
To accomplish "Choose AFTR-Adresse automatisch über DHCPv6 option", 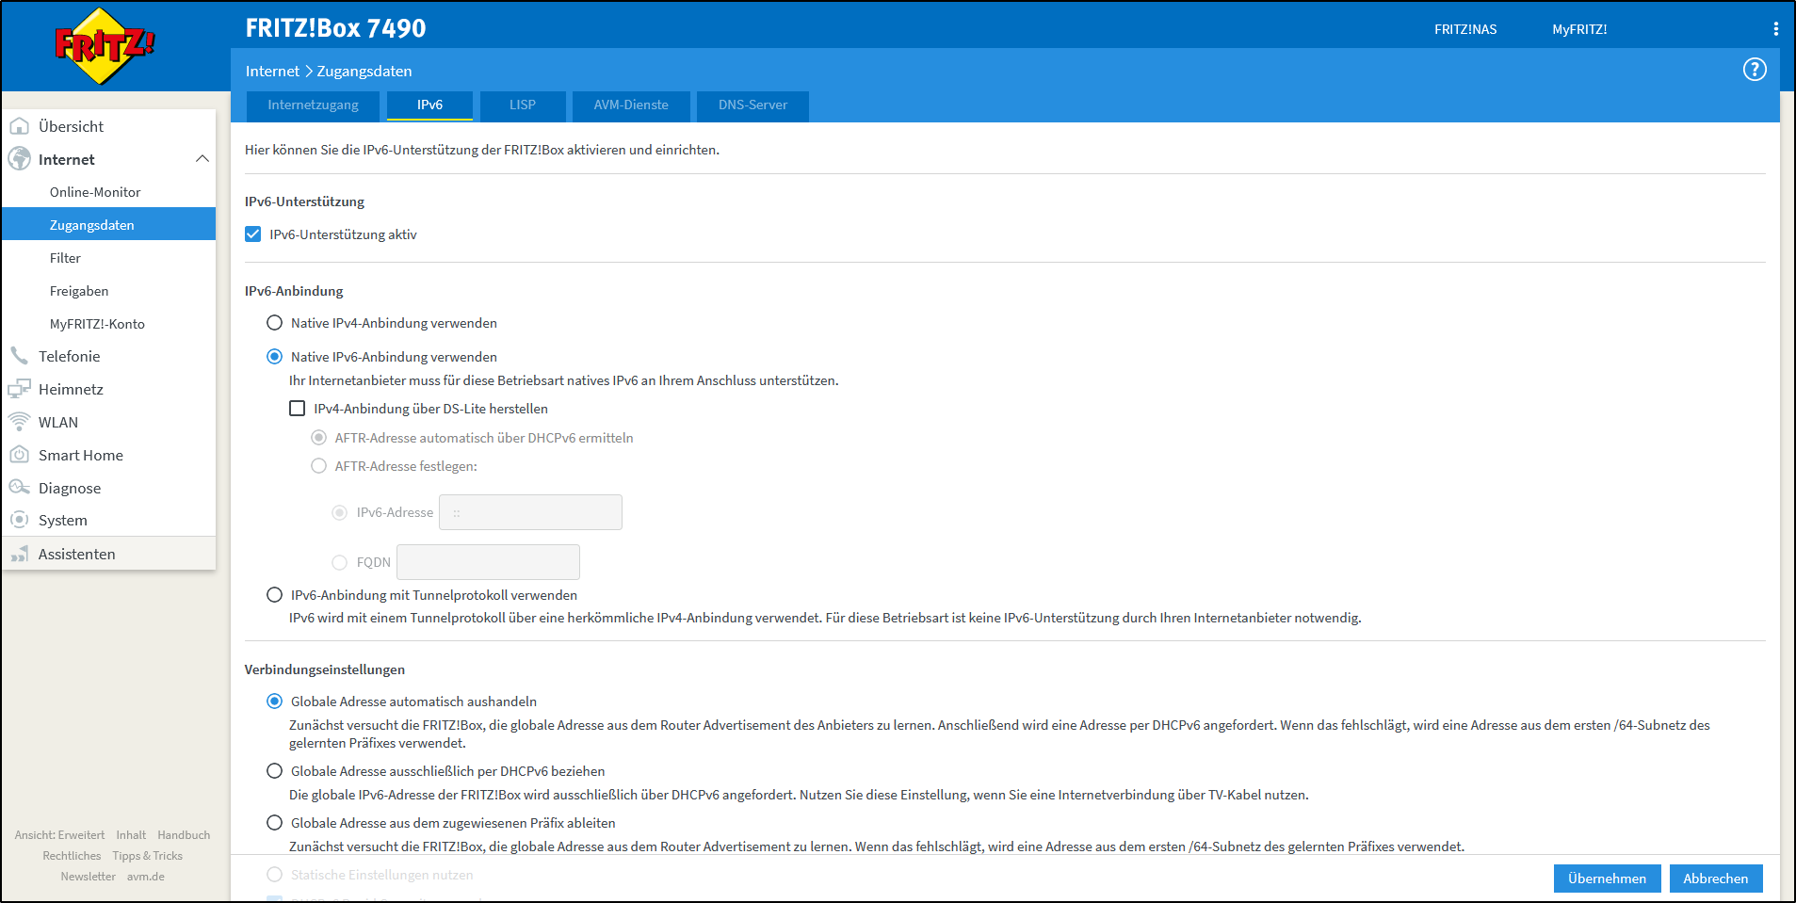I will (318, 438).
